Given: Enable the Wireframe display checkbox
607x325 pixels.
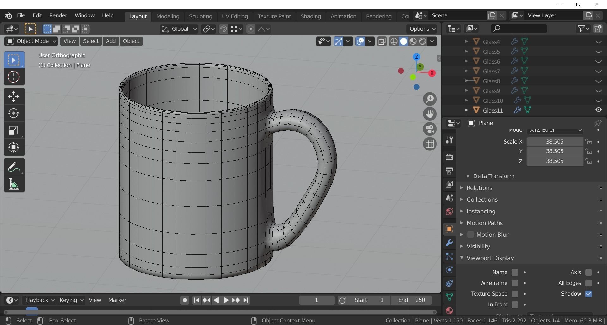Looking at the screenshot, I should [x=515, y=283].
